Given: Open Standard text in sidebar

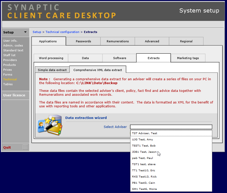Looking at the screenshot, I should (x=13, y=50).
